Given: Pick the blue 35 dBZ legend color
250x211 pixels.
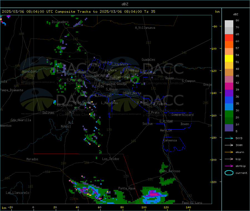Looking at the screenshot, I should [x=229, y=100].
